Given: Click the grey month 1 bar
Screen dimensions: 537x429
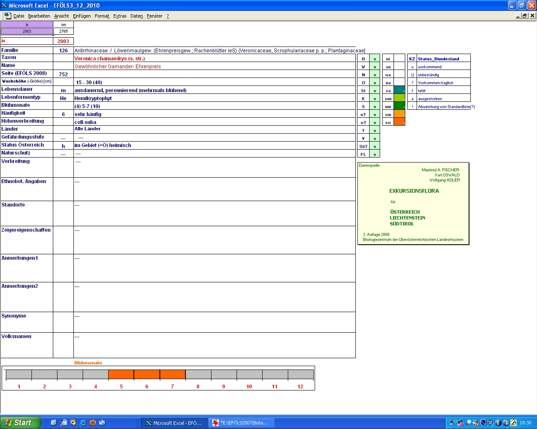Looking at the screenshot, I should click(19, 375).
